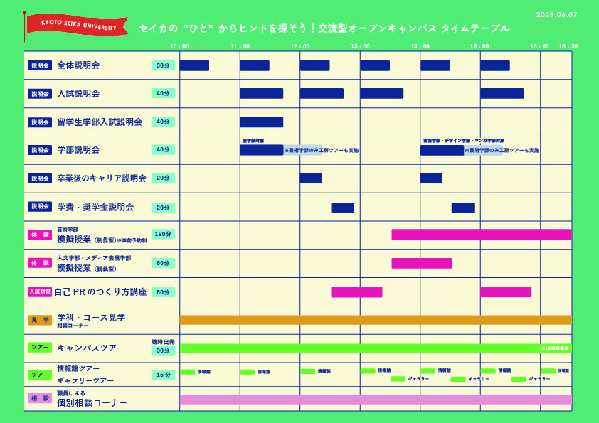Click the date 2026.06.07 in the corner
Viewport: 599px width, 423px height.
click(x=556, y=14)
